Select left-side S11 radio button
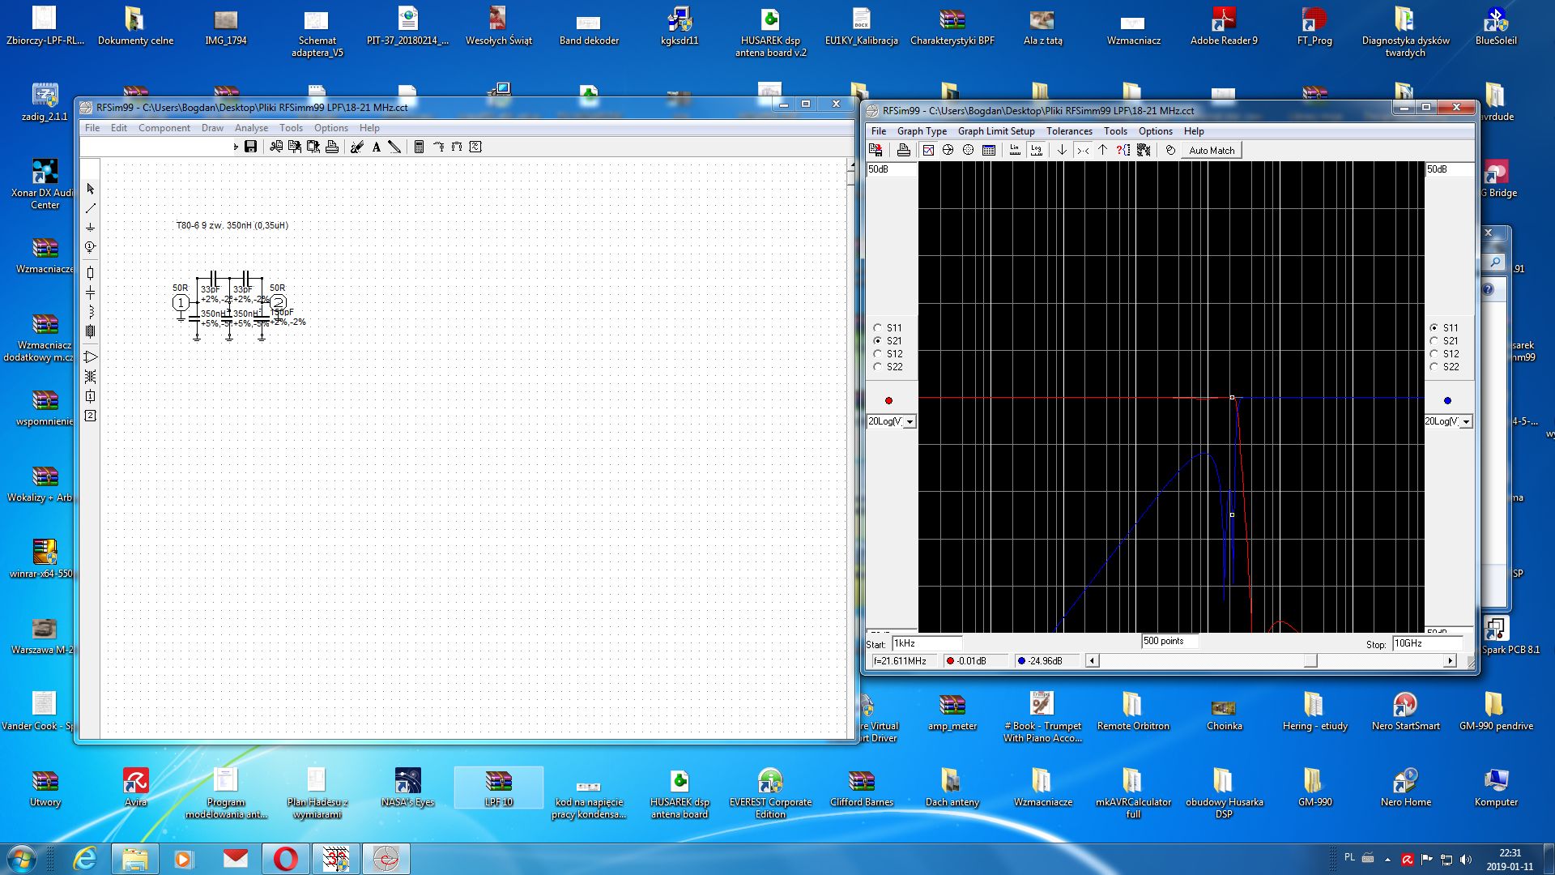Screen dimensions: 1555x875 [x=877, y=328]
